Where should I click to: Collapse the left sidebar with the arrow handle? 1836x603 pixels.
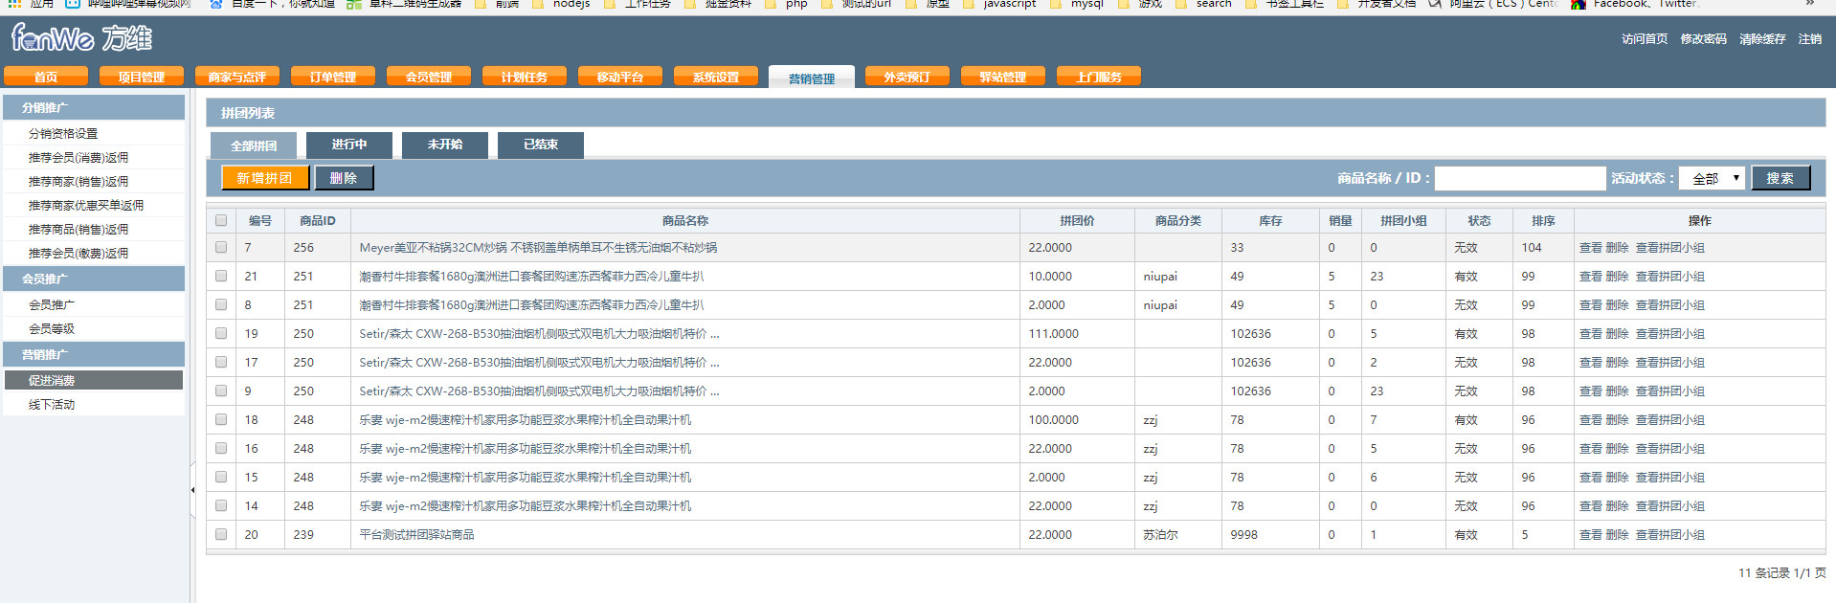192,490
